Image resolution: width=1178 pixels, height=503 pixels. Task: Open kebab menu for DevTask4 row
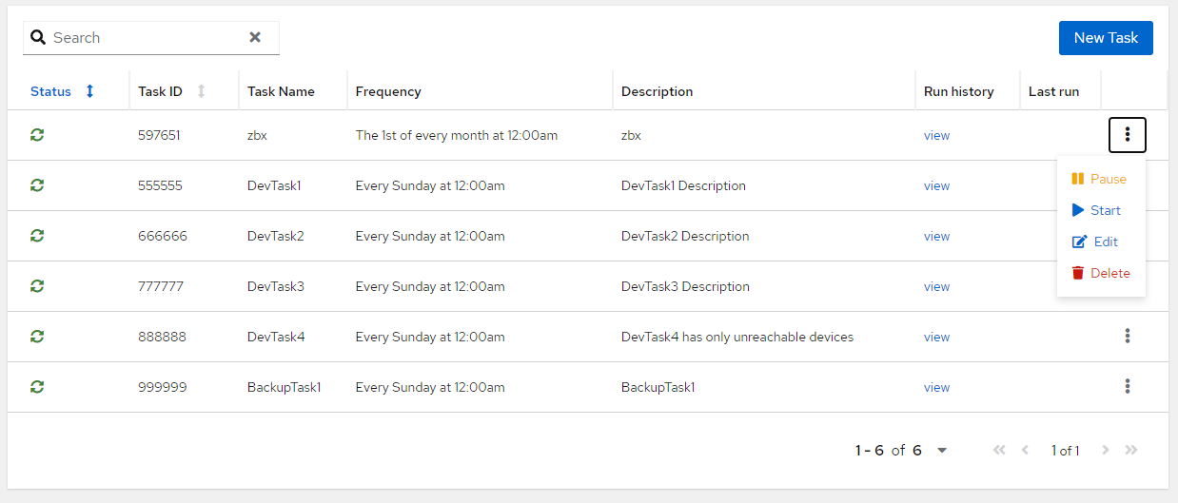1128,336
